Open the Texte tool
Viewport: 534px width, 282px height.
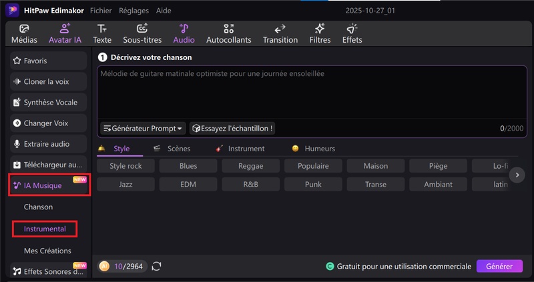pos(102,33)
